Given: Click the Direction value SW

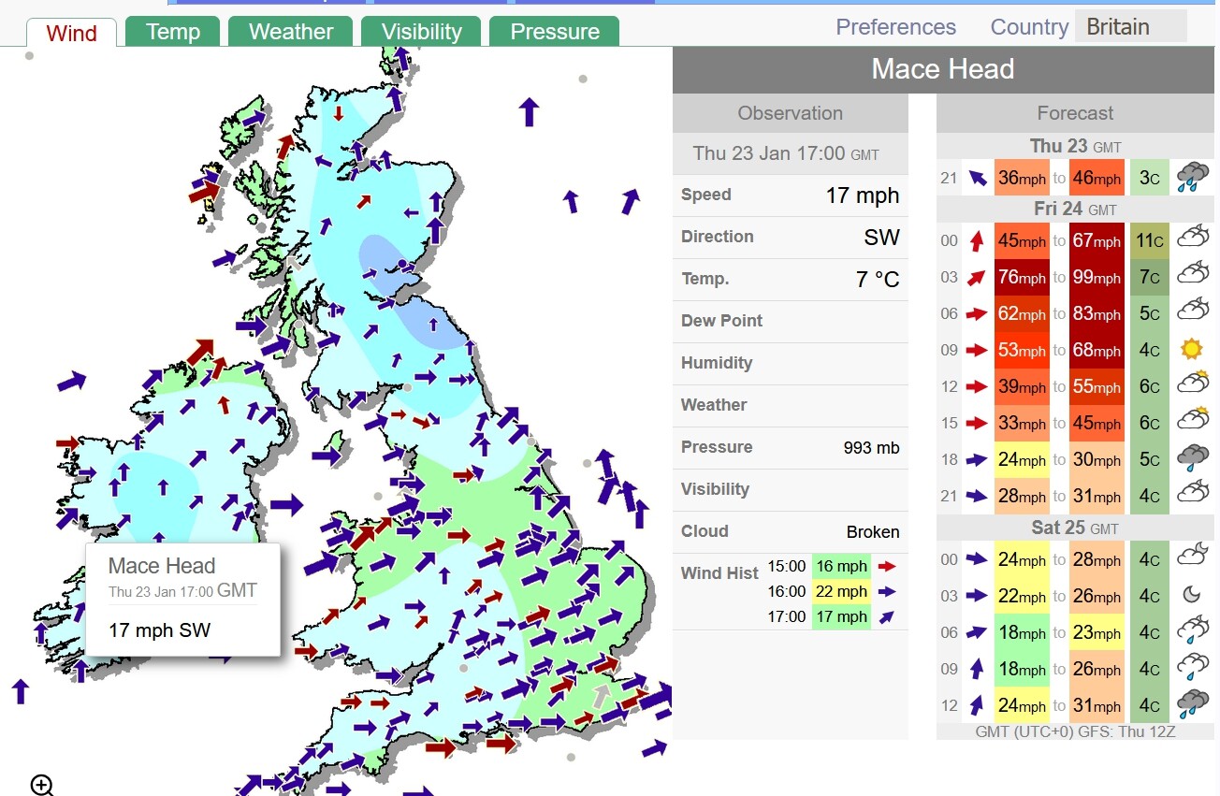Looking at the screenshot, I should (x=881, y=238).
